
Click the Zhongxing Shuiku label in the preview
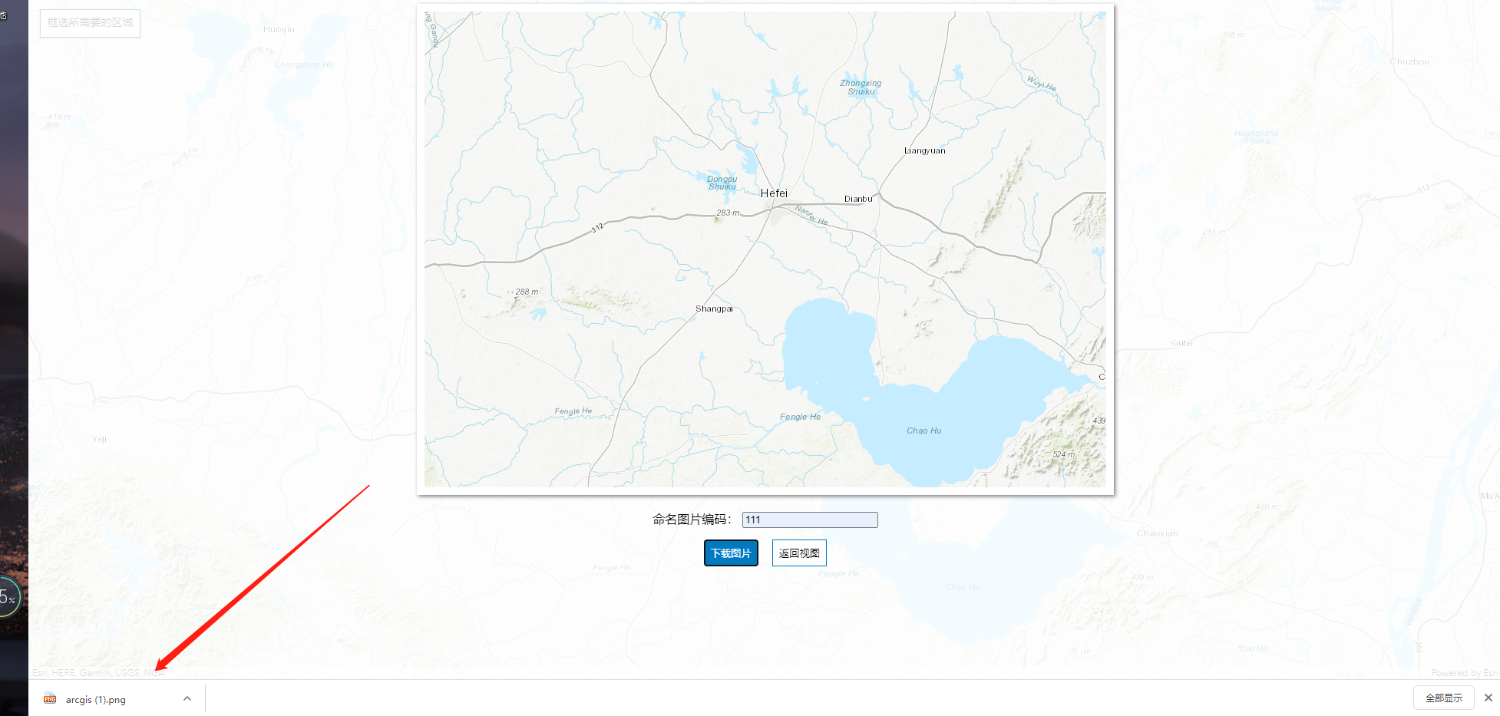[860, 87]
